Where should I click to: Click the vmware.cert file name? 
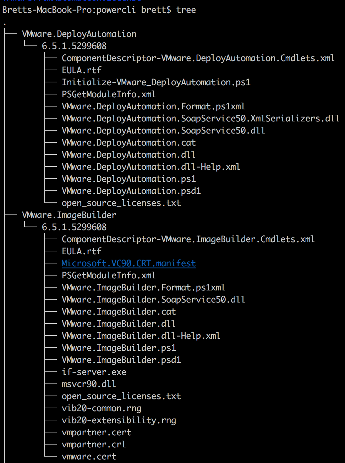(x=89, y=457)
